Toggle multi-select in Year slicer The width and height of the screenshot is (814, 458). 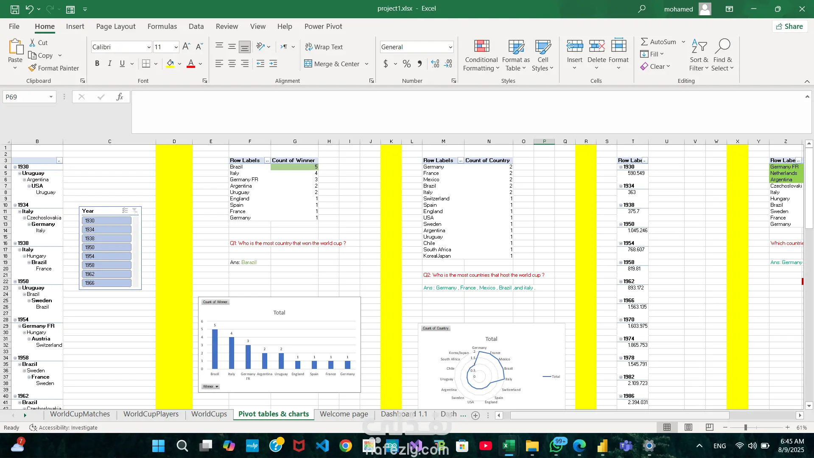(x=125, y=211)
